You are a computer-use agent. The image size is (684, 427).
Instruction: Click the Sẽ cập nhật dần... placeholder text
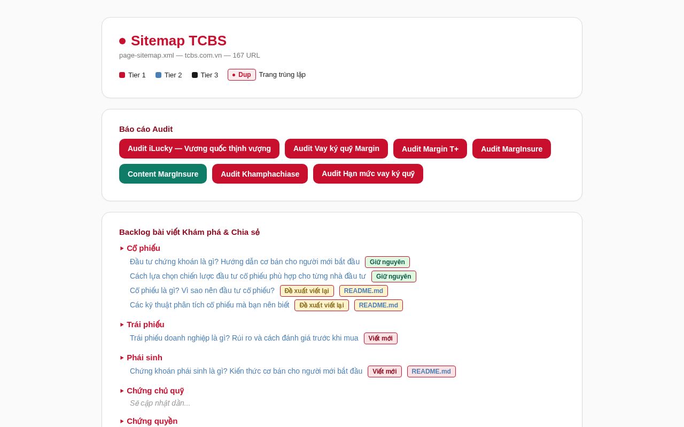pyautogui.click(x=160, y=403)
